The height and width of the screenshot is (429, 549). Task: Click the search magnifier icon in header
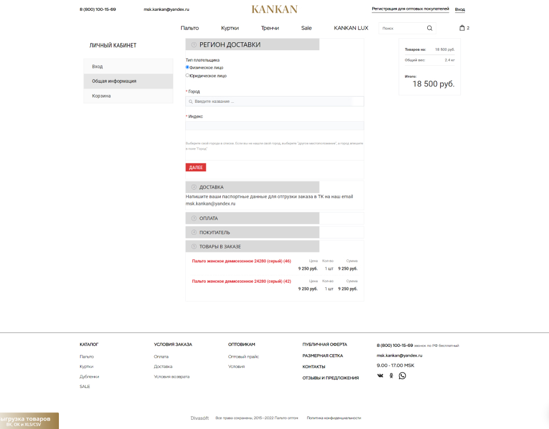(429, 29)
